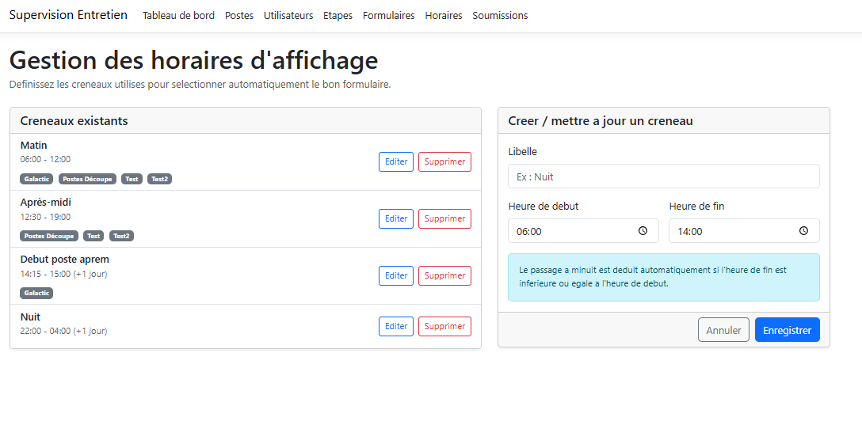Focus the Libelle text field
This screenshot has width=862, height=440.
tap(663, 176)
